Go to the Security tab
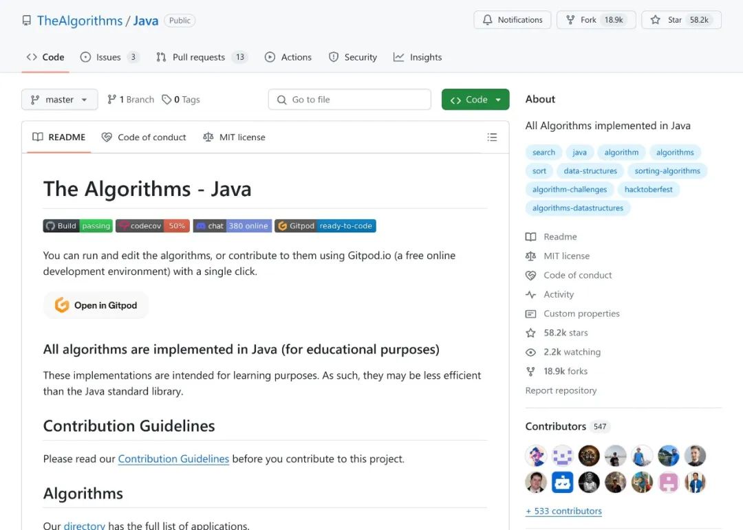Screen dimensions: 743x530 [353, 57]
